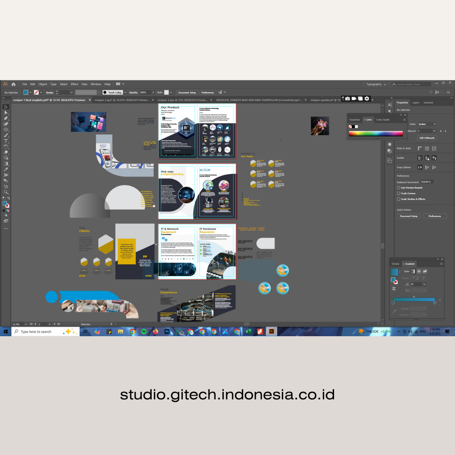The width and height of the screenshot is (455, 455).
Task: Enable Use Preview Bounds checkbox
Action: point(399,187)
